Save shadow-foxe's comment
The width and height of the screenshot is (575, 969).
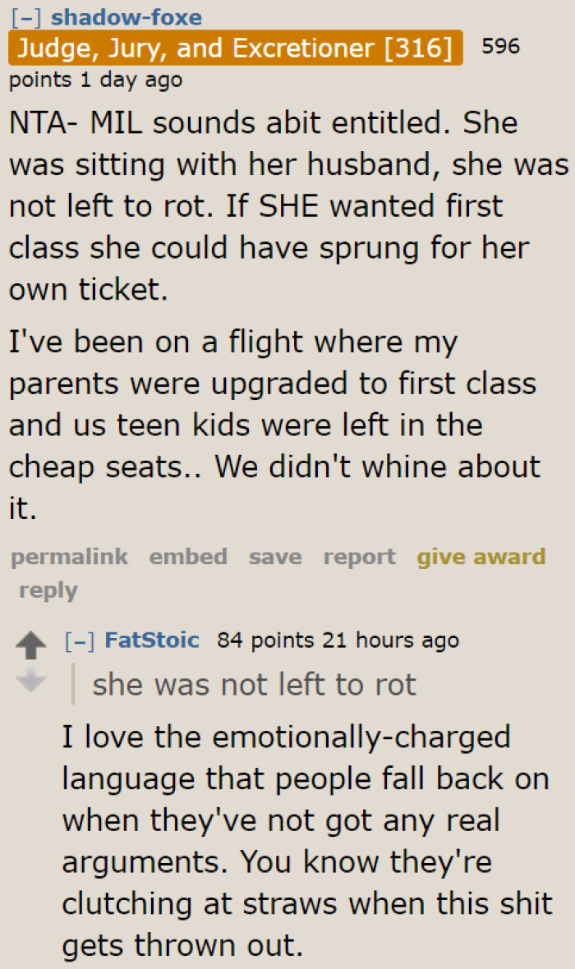(x=274, y=557)
